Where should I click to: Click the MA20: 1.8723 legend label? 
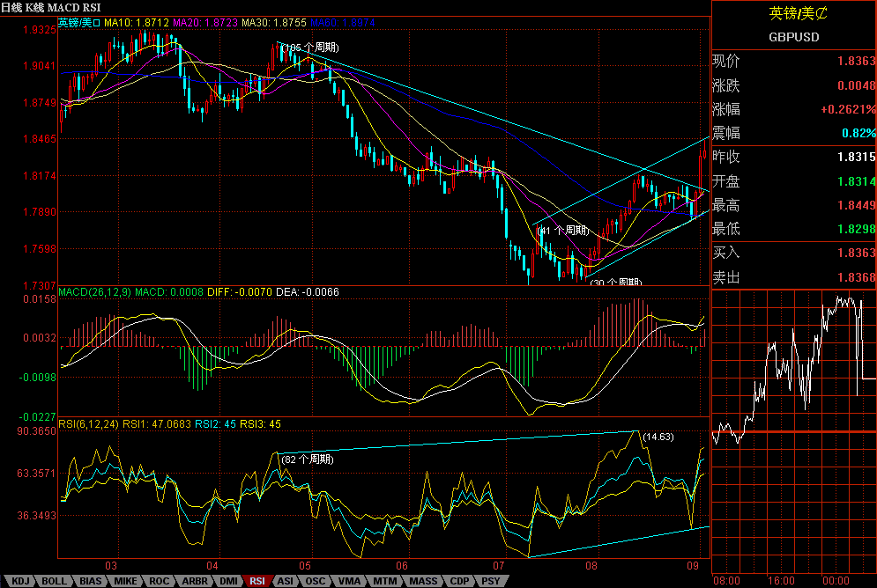205,23
